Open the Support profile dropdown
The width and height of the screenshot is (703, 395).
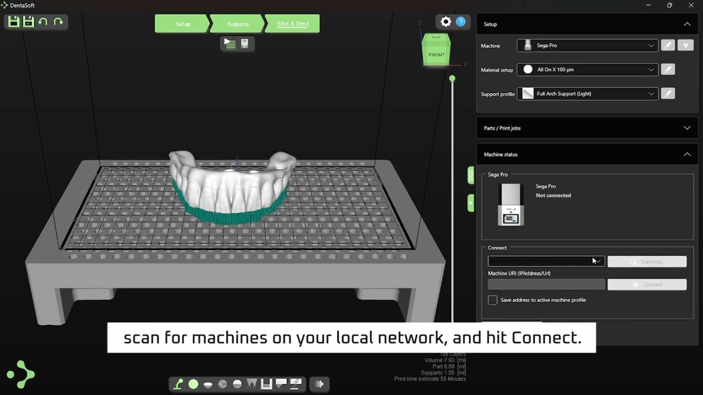pos(587,94)
